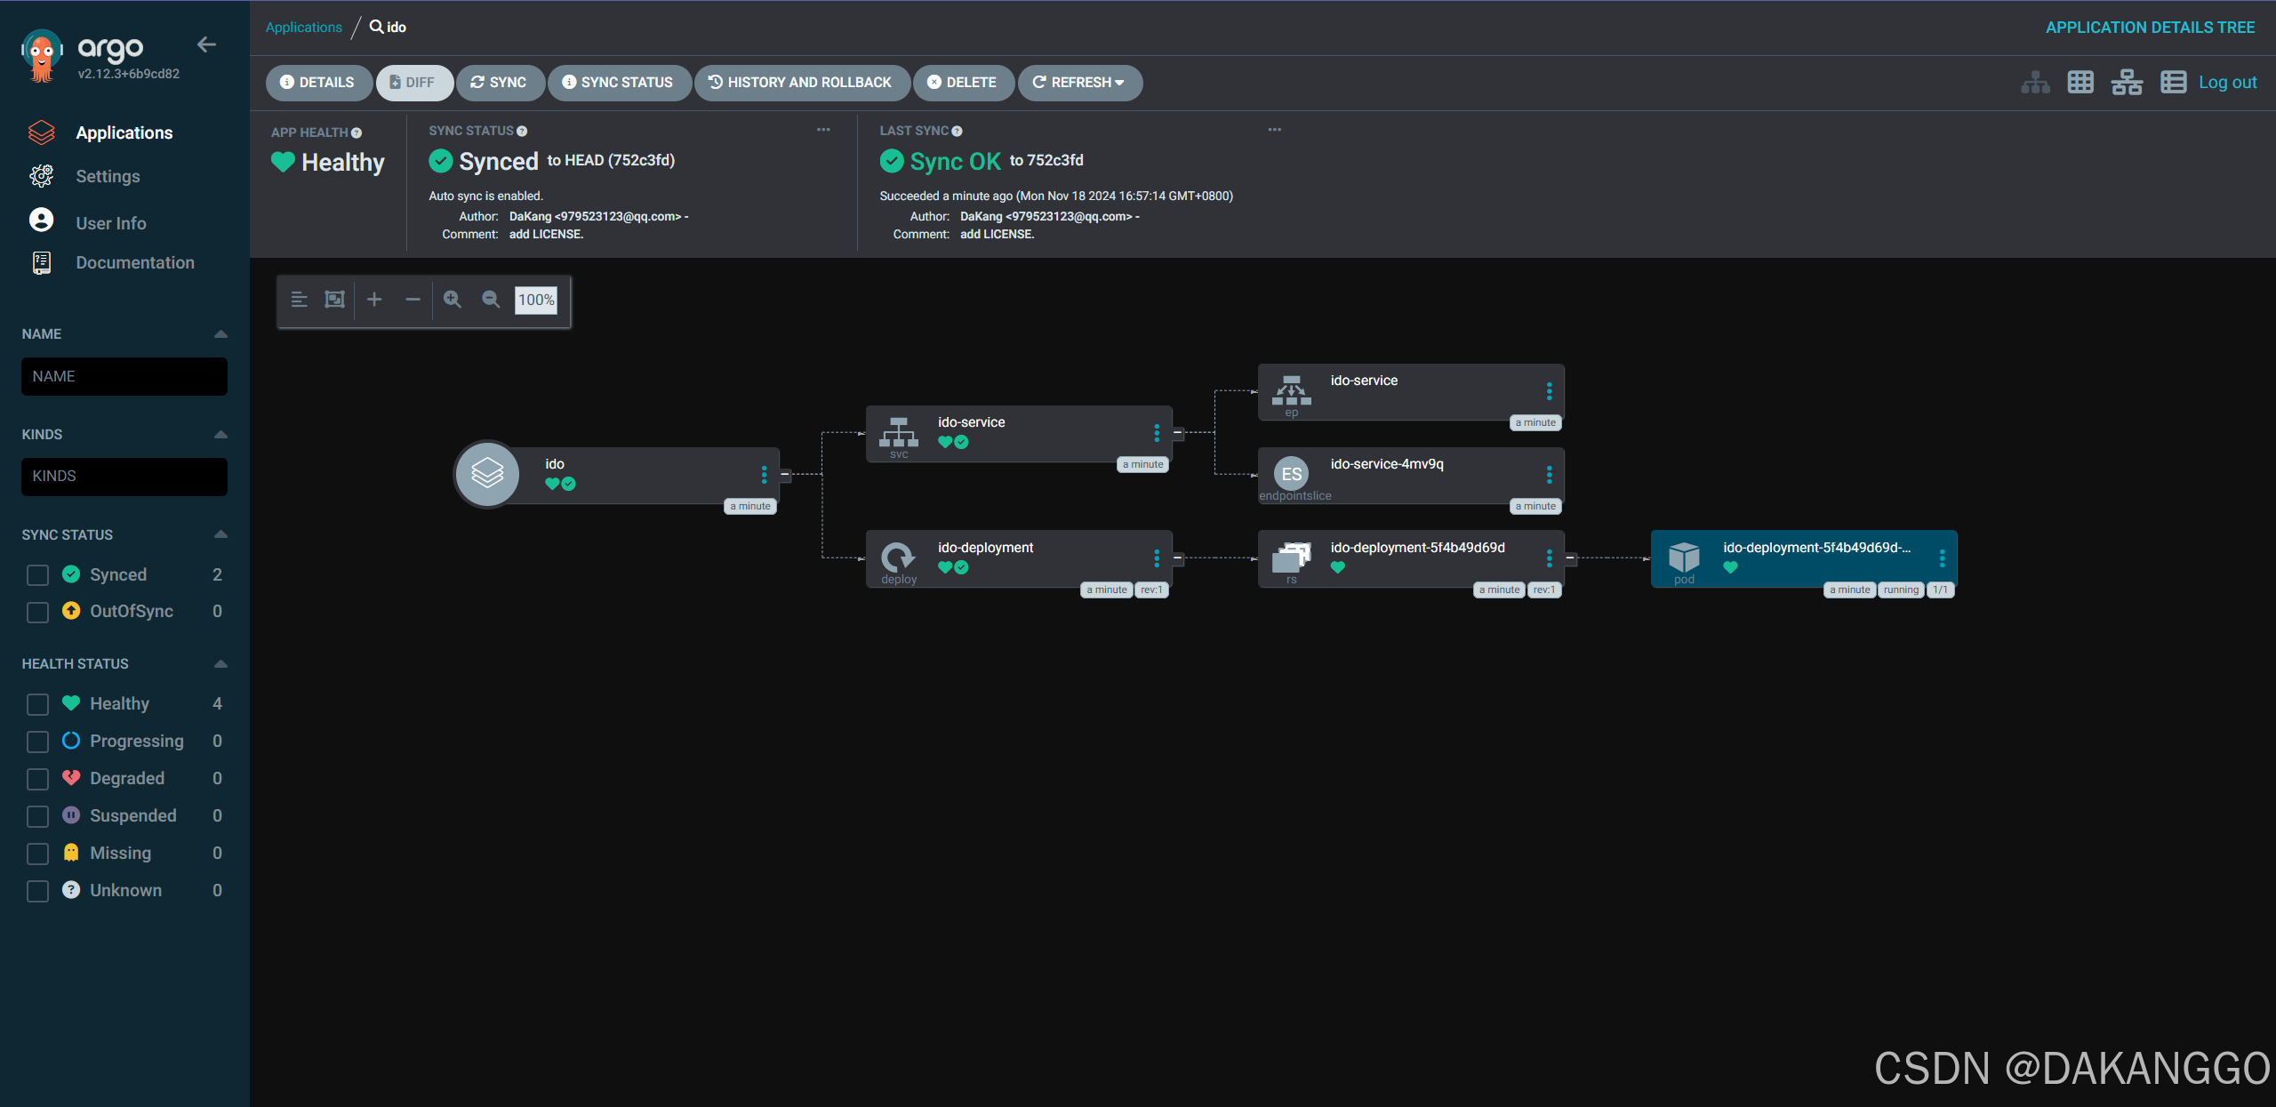Switch to the network view icon
Screen dimensions: 2276x1107
coord(2127,83)
